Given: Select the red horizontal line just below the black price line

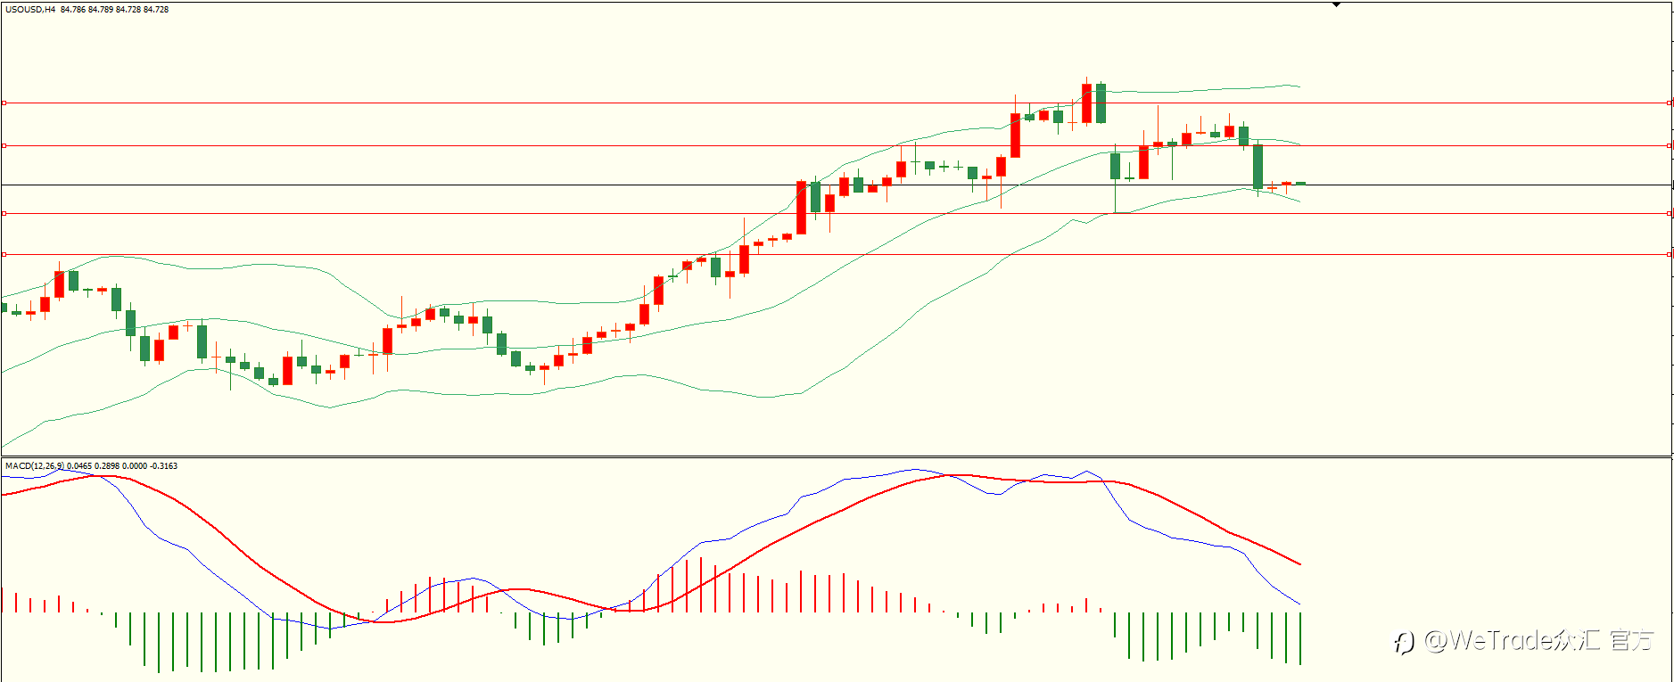Looking at the screenshot, I should tap(837, 213).
